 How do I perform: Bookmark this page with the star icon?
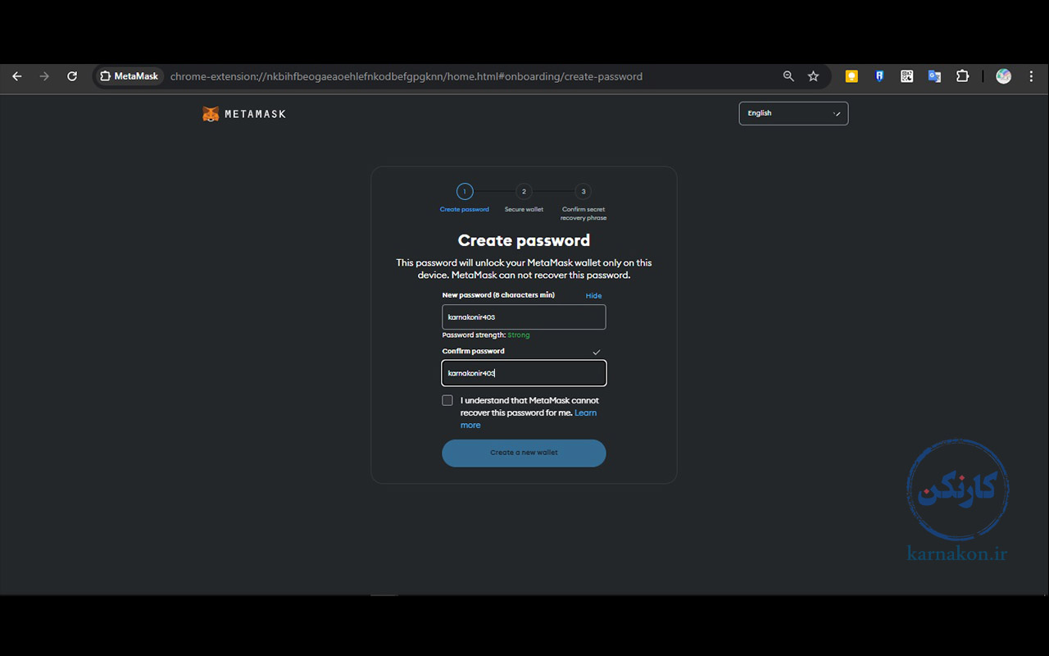click(x=813, y=76)
